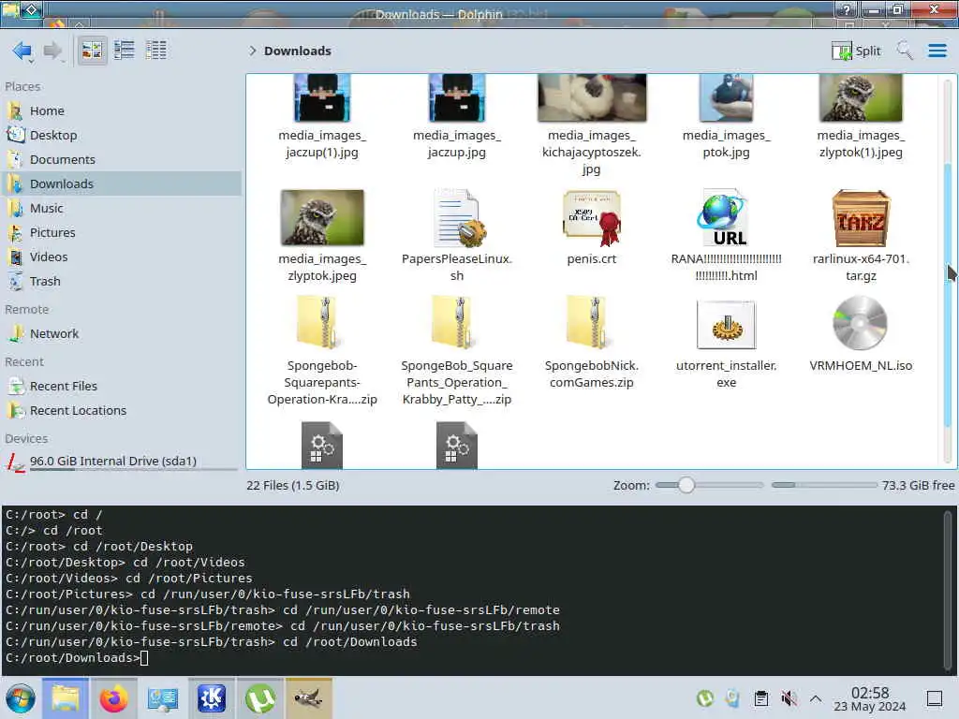Select Spongebob-Squarepants-Operation-Kra zip icon
Viewport: 959px width, 719px height.
click(318, 322)
